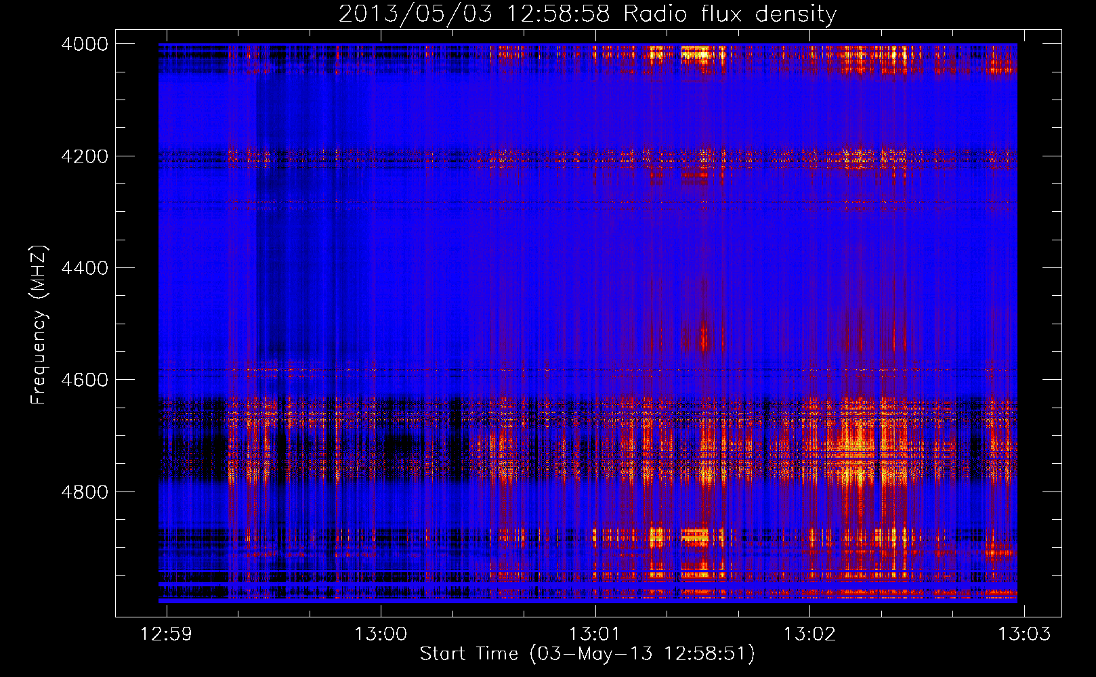Click the '4200' frequency axis label
Image resolution: width=1096 pixels, height=677 pixels.
[85, 156]
